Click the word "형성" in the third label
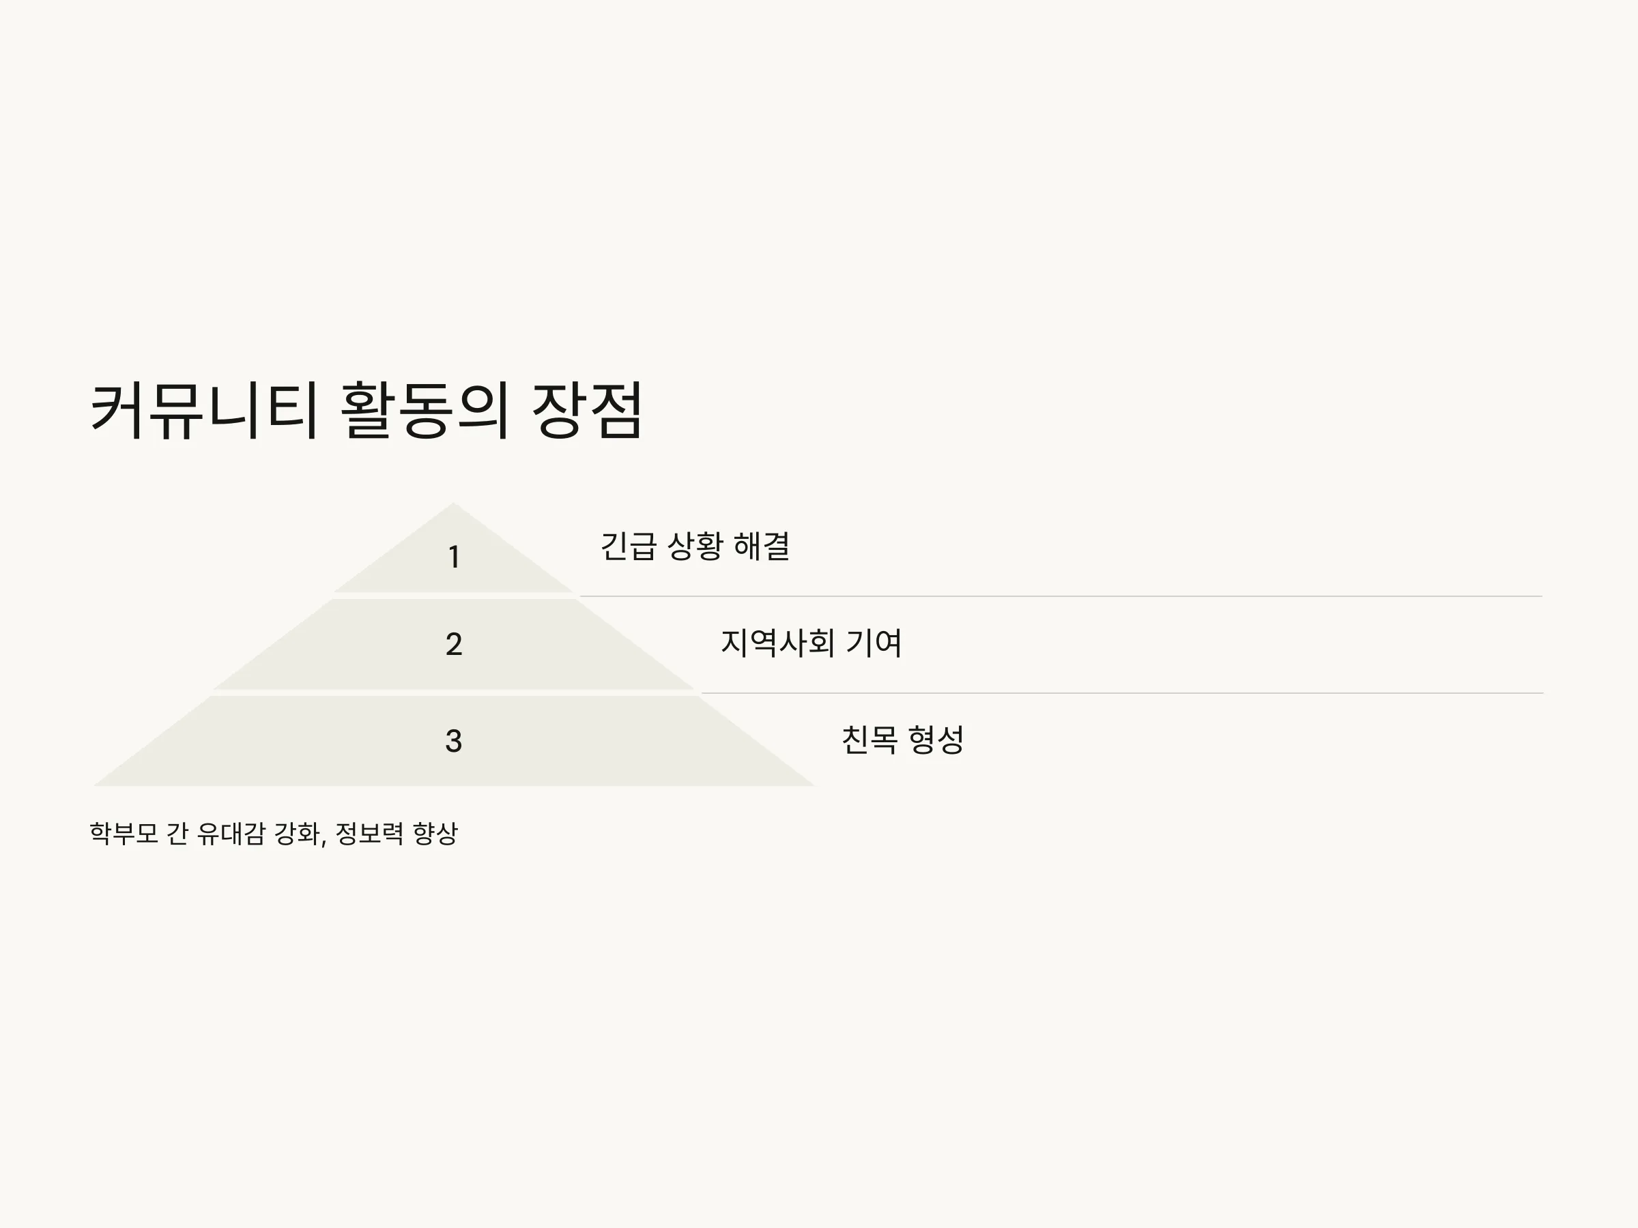The width and height of the screenshot is (1638, 1228). [x=936, y=740]
